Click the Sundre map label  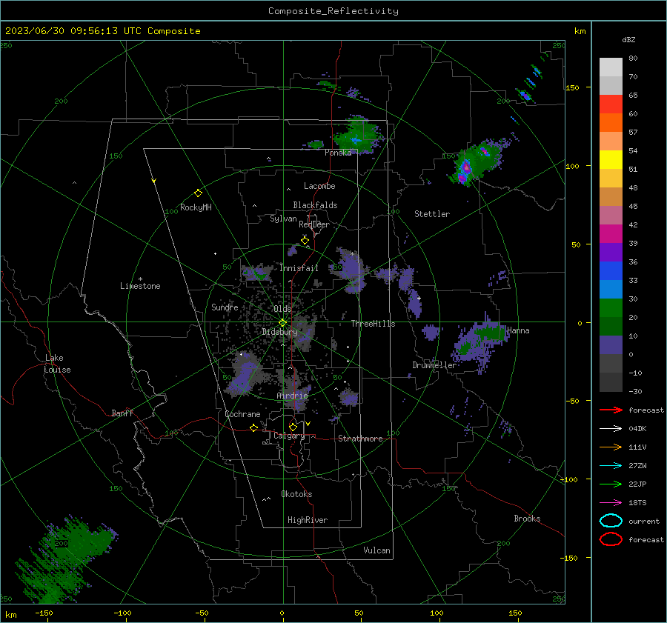pos(225,307)
